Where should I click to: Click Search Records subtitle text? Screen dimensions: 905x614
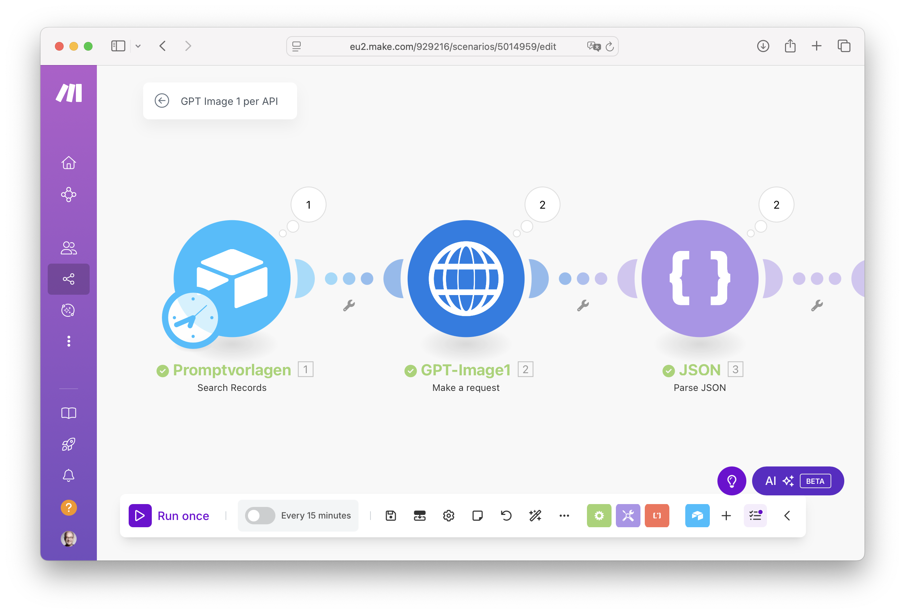click(232, 388)
